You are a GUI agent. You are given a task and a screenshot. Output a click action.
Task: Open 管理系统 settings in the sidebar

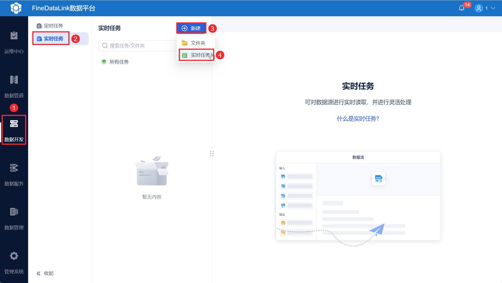point(14,263)
